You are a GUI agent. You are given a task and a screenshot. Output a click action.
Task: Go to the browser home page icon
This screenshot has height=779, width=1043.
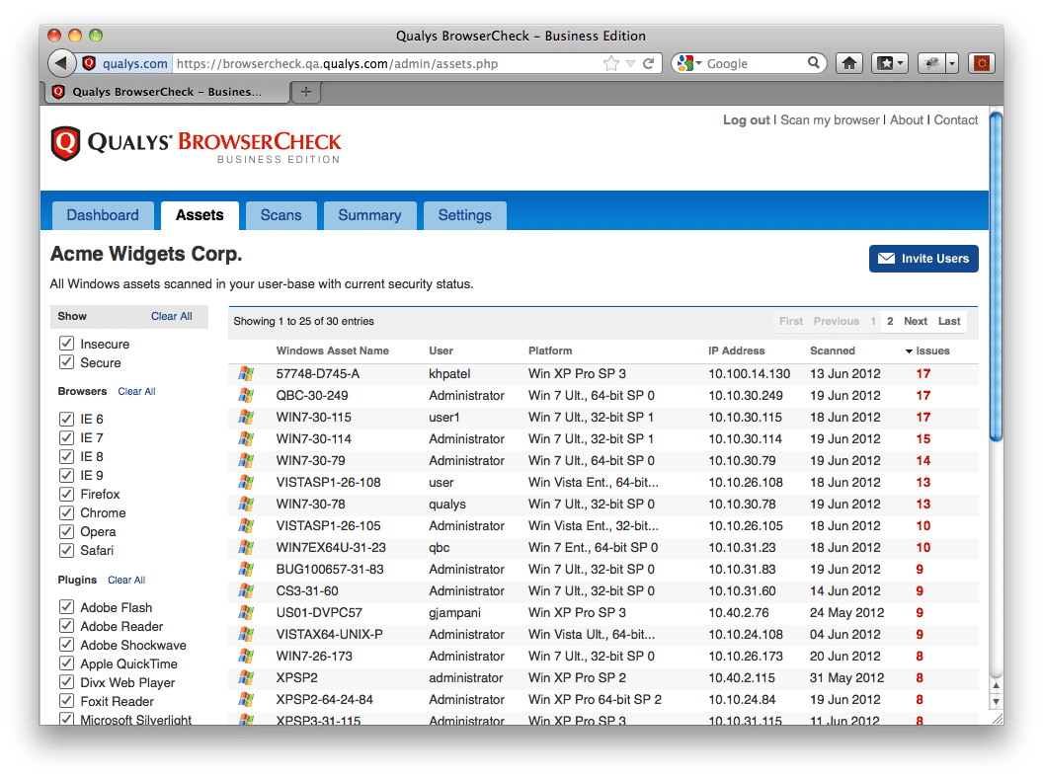coord(848,63)
